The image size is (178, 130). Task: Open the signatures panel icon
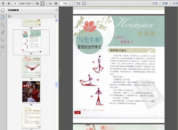(x=3, y=25)
